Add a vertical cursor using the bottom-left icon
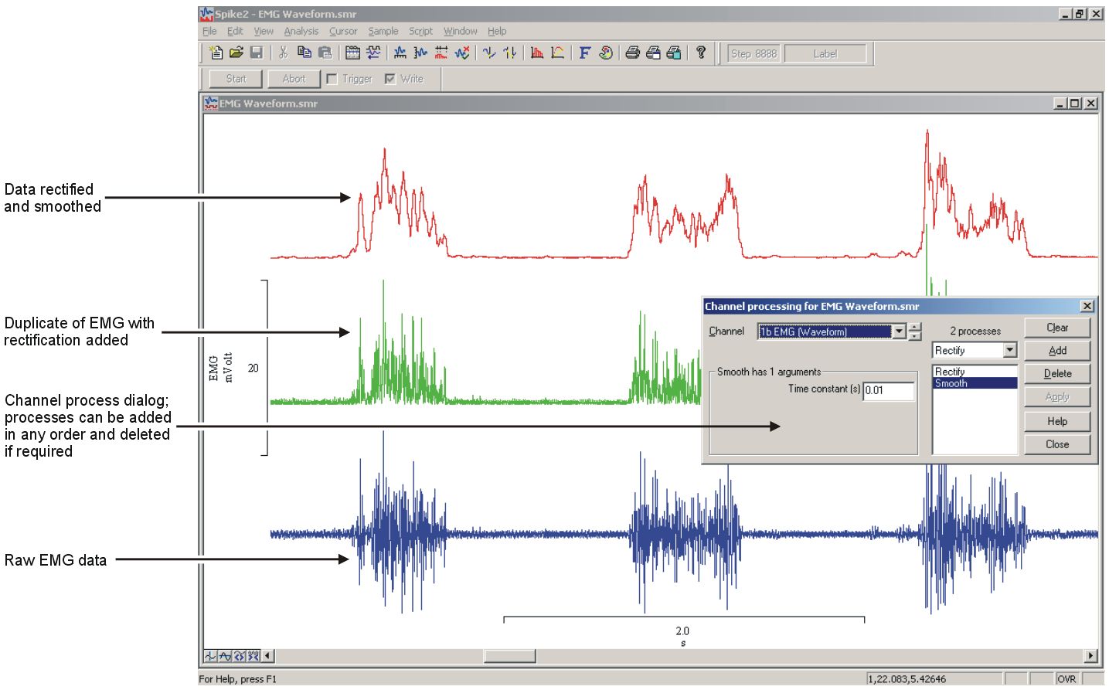This screenshot has height=690, width=1109. pos(210,655)
